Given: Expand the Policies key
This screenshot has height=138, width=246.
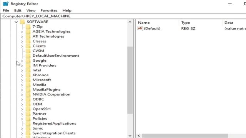Looking at the screenshot, I should 22,119.
